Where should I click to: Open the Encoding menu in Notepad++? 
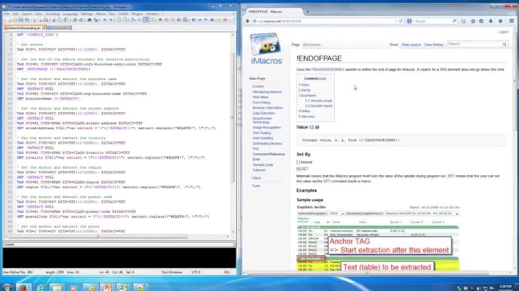click(x=53, y=14)
